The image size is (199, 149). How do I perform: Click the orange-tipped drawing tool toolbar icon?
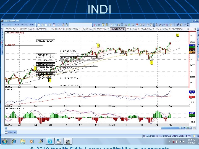click(181, 25)
